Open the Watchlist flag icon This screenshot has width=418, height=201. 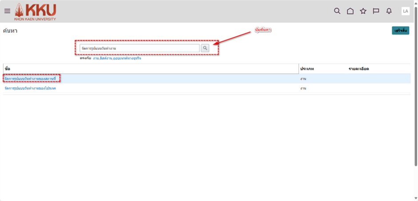pyautogui.click(x=376, y=11)
